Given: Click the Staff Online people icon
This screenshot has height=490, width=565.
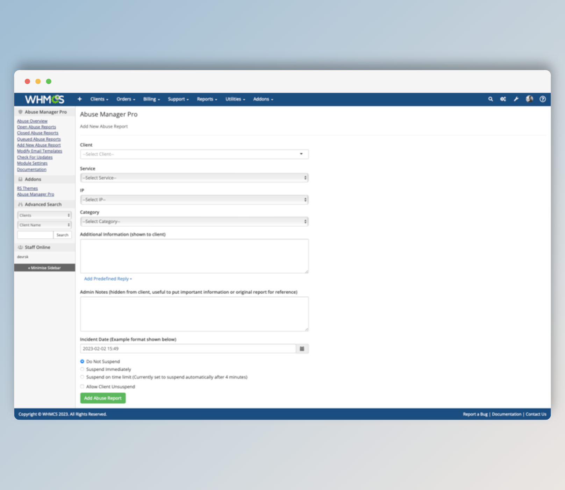Looking at the screenshot, I should click(20, 247).
